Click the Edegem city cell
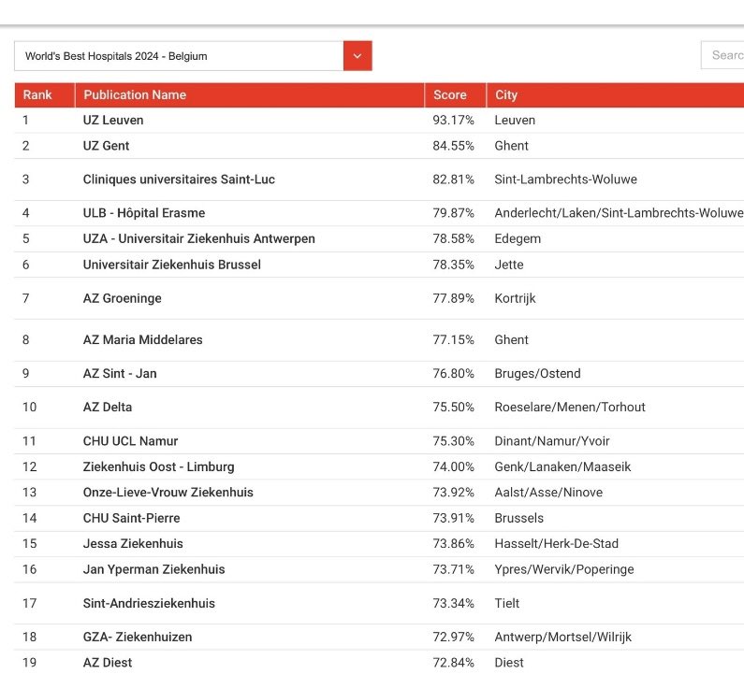744x674 pixels. tap(518, 239)
